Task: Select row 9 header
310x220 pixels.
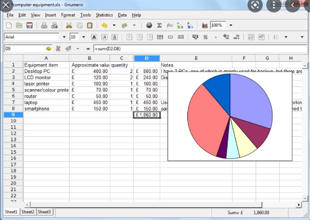Action: tap(13, 114)
